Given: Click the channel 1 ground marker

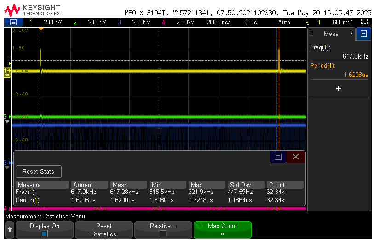Looking at the screenshot, I should (x=7, y=72).
